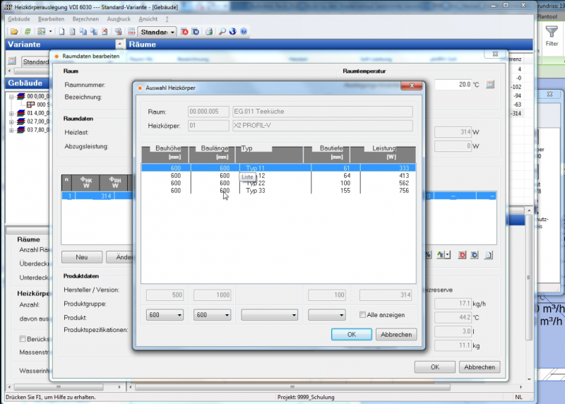
Task: Click Abbrechen in Auswahl Heizkörper dialog
Action: pos(396,335)
